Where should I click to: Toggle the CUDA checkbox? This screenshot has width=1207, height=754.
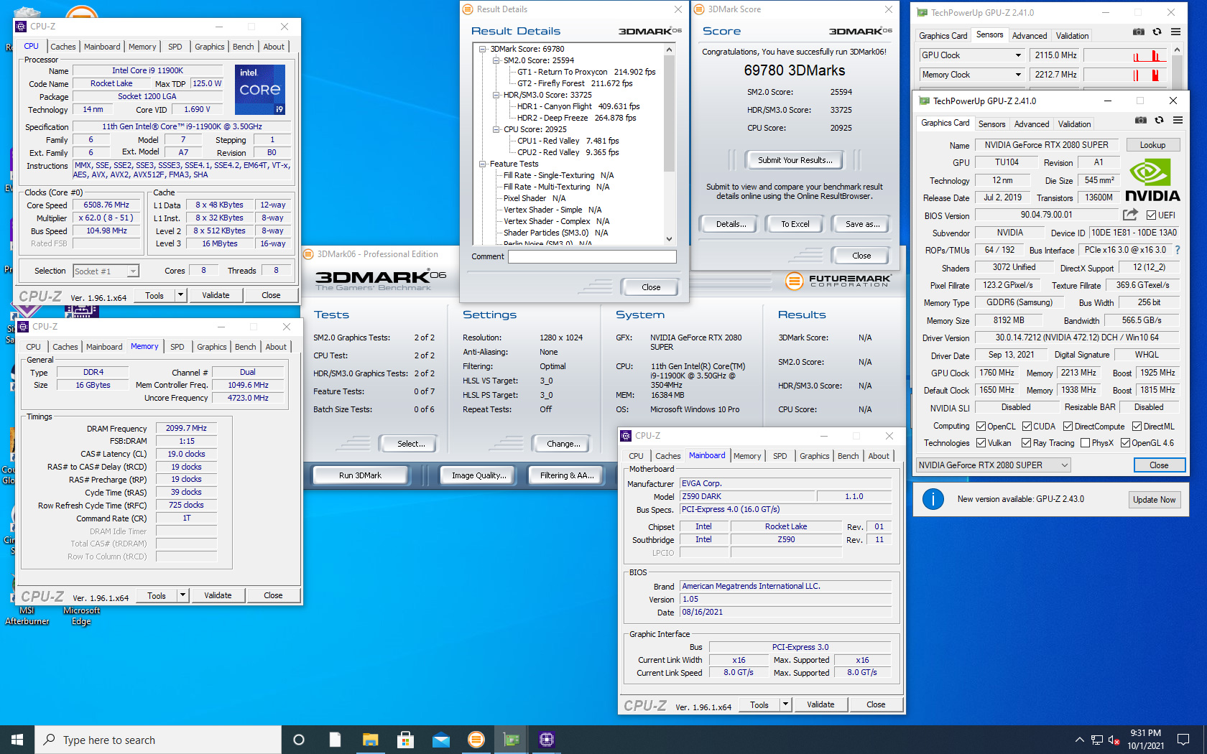coord(1027,427)
